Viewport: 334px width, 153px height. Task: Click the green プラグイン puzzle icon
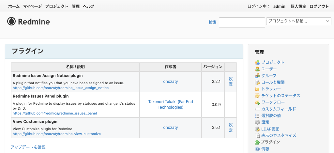[x=257, y=142]
